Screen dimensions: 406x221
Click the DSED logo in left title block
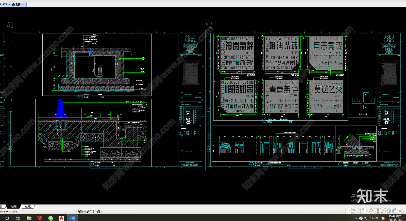[190, 37]
